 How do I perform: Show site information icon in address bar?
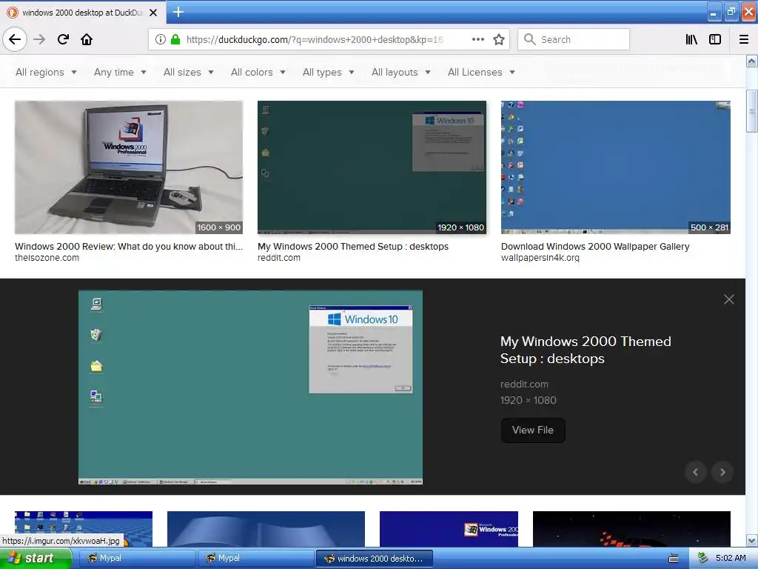tap(160, 40)
